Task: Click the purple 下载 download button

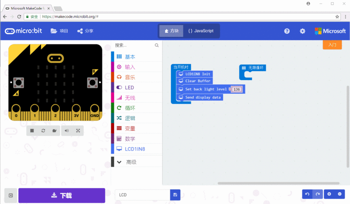Action: (x=62, y=196)
